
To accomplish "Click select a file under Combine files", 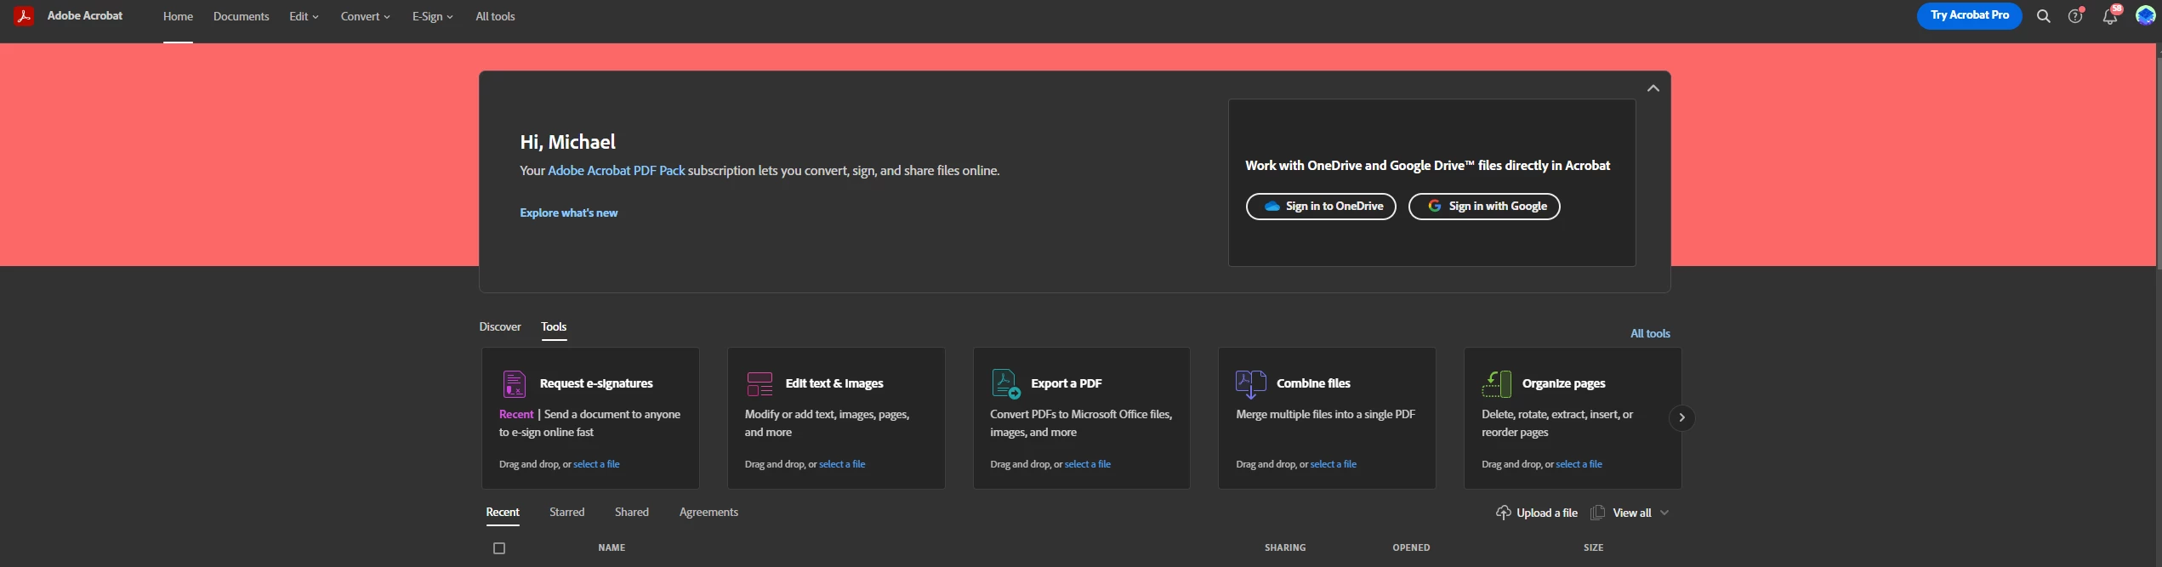I will 1334,464.
